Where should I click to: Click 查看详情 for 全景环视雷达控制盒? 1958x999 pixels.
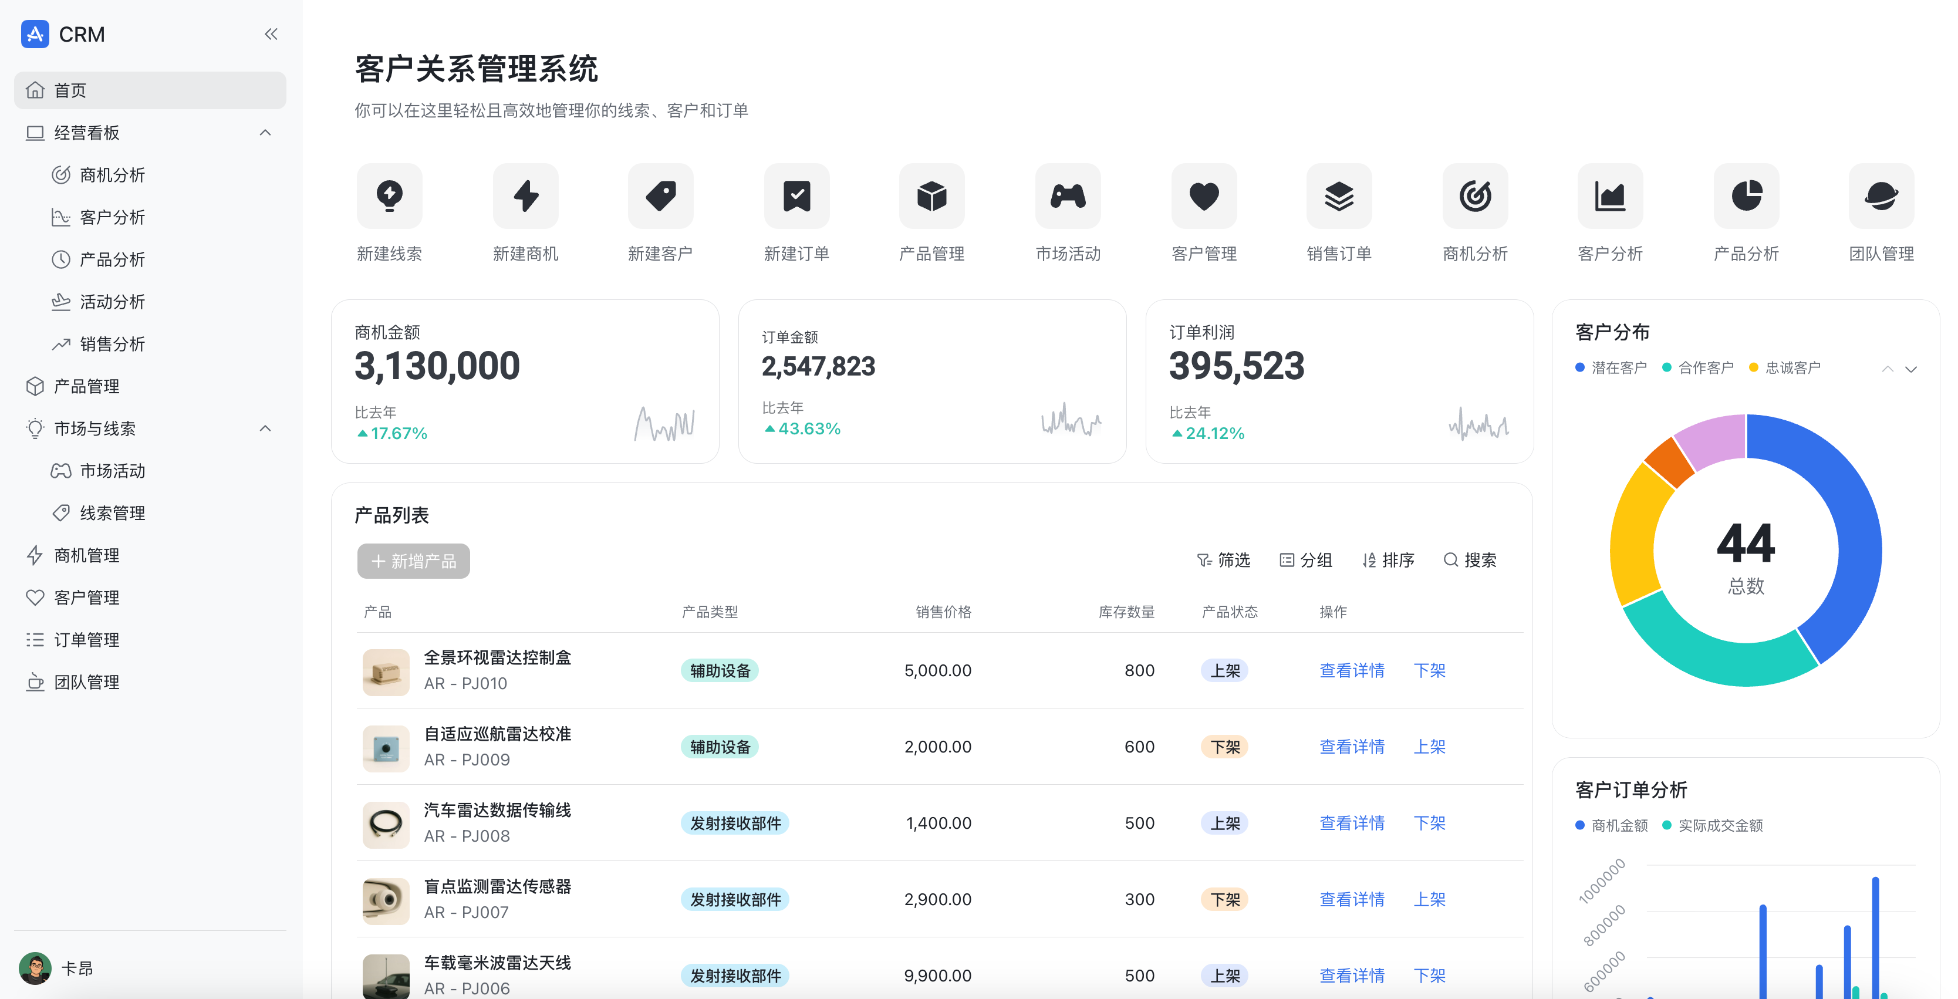[x=1352, y=670]
